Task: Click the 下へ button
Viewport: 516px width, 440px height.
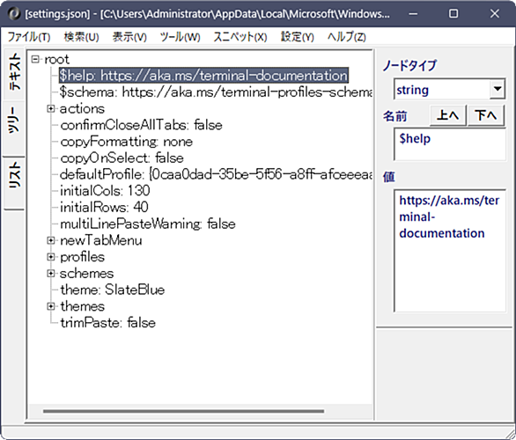Action: (x=486, y=115)
